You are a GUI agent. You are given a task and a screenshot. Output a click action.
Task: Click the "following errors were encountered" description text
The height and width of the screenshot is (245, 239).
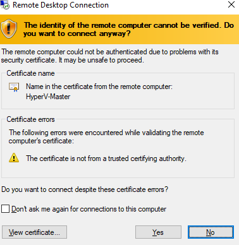[106, 137]
